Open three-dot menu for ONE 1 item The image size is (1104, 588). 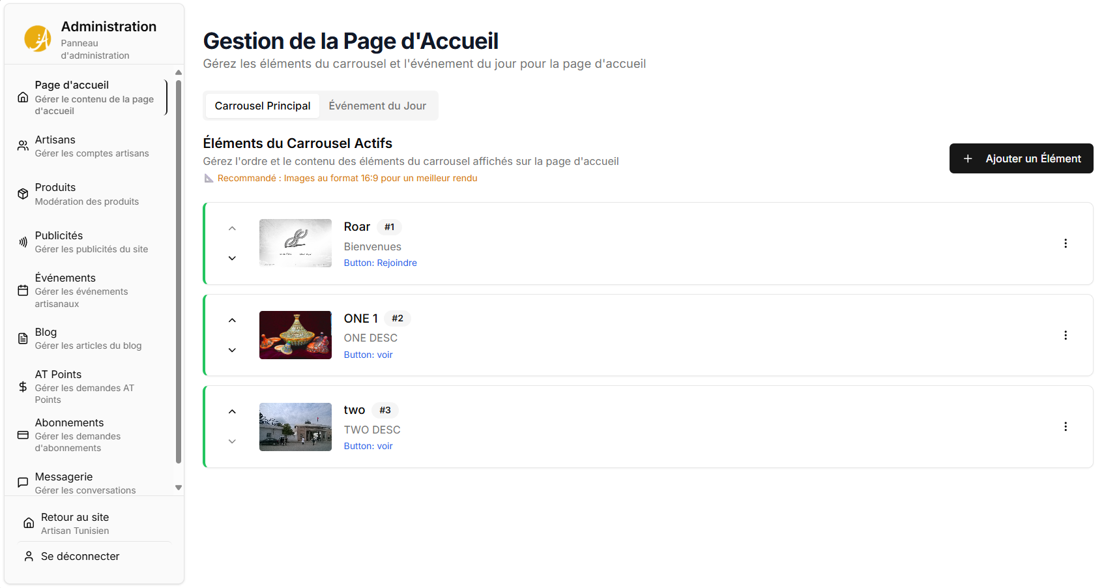click(x=1066, y=335)
